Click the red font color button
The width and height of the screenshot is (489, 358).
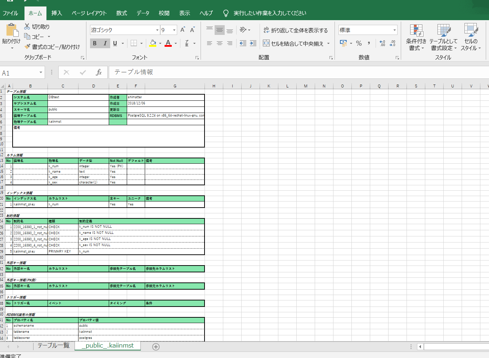tap(168, 43)
